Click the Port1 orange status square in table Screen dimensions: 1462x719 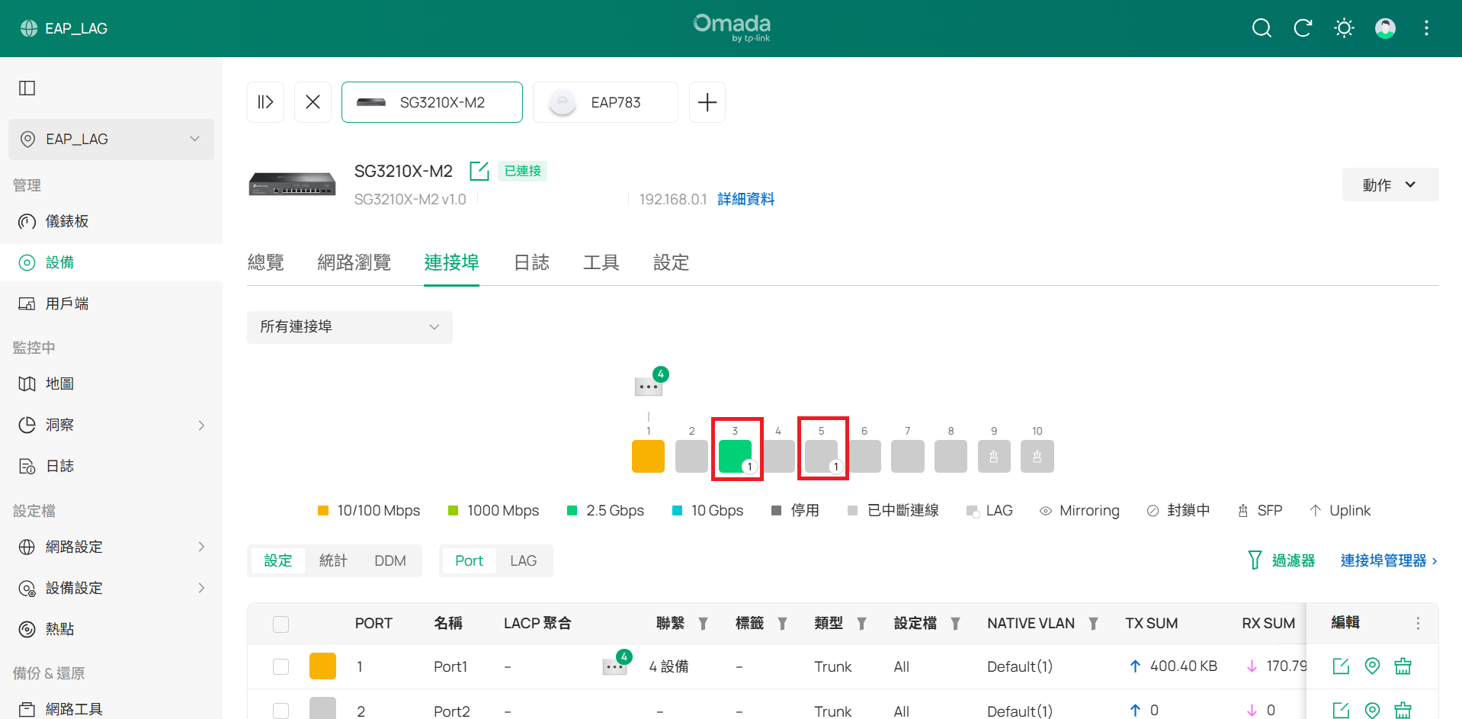tap(322, 666)
